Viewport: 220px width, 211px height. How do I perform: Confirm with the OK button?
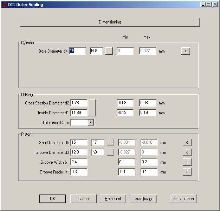[x=52, y=199]
